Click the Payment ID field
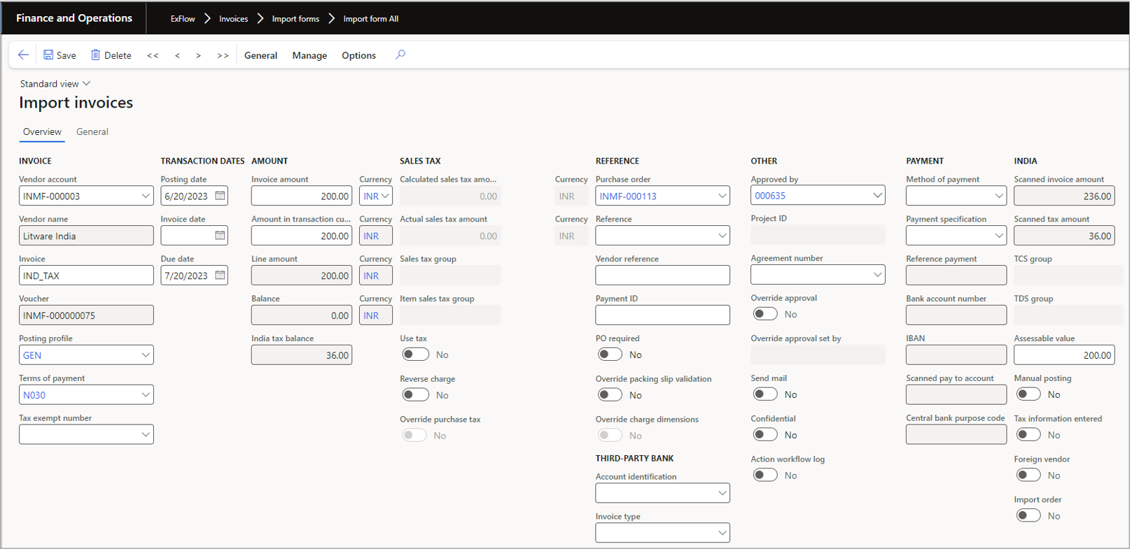 coord(662,315)
